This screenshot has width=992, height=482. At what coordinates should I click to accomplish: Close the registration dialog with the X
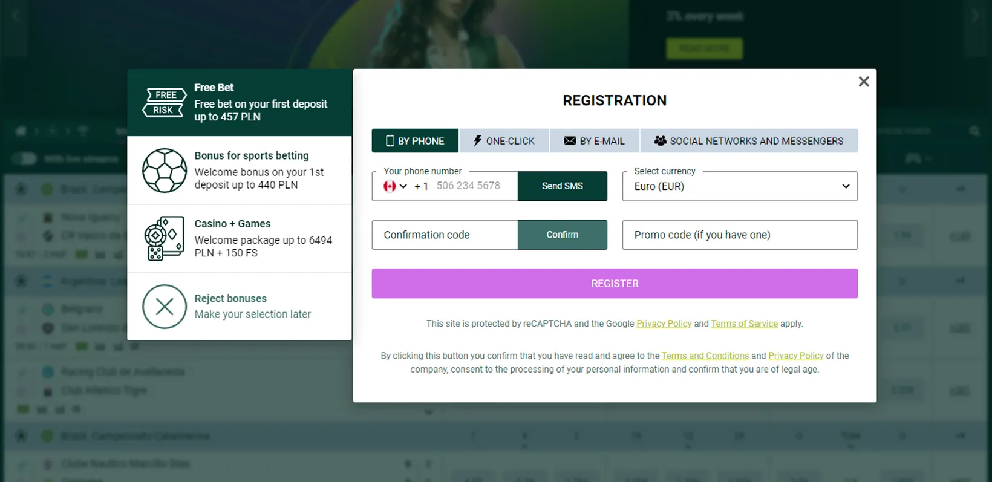click(863, 82)
